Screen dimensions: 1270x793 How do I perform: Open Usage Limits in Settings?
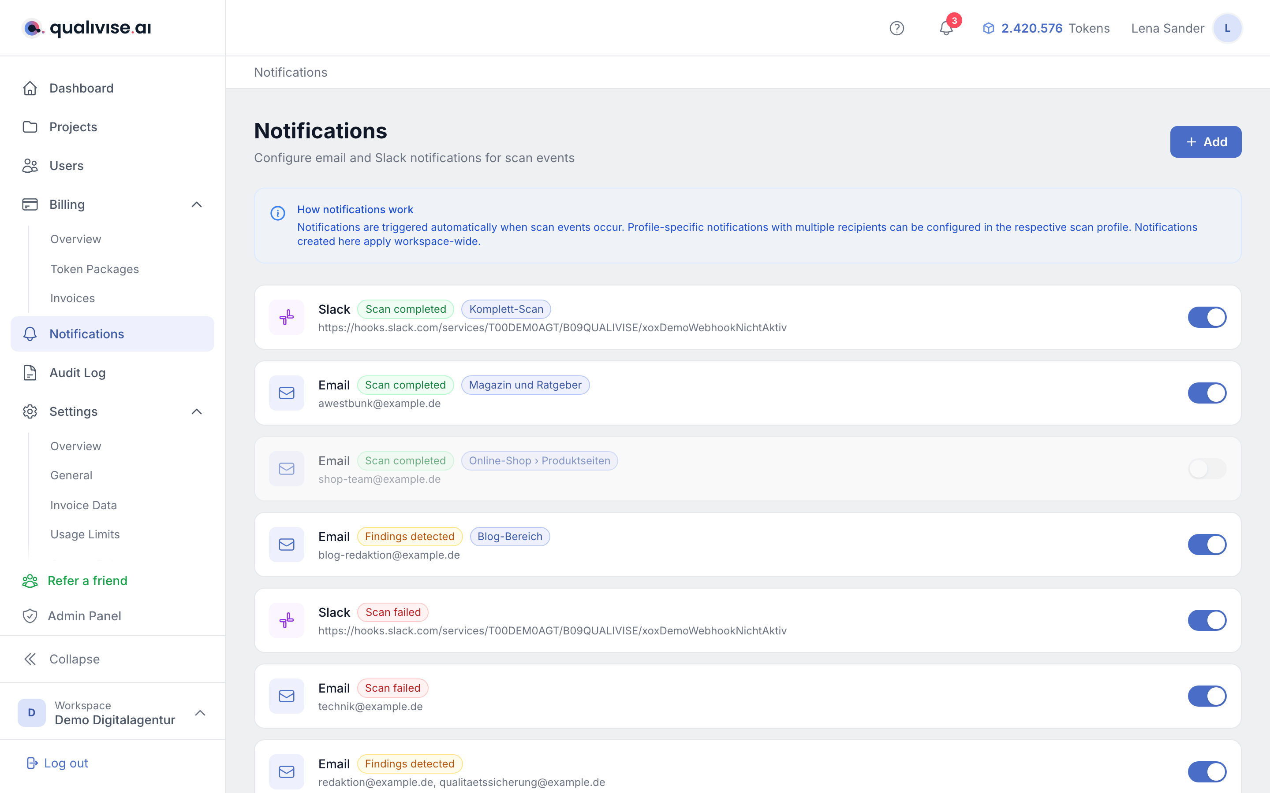pyautogui.click(x=85, y=534)
